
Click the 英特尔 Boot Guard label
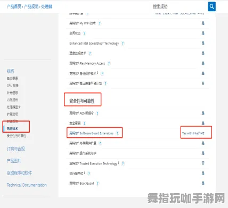[x=82, y=183]
